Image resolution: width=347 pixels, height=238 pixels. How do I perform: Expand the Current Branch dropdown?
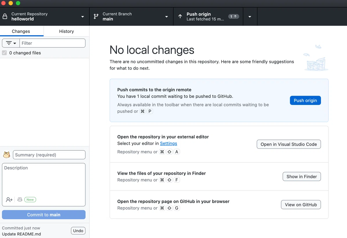coord(167,17)
